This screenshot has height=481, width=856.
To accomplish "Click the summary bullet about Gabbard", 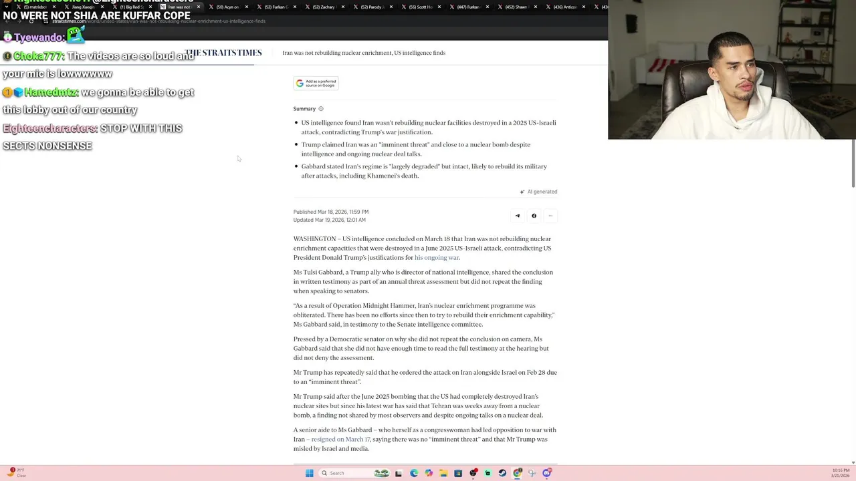I will [424, 171].
